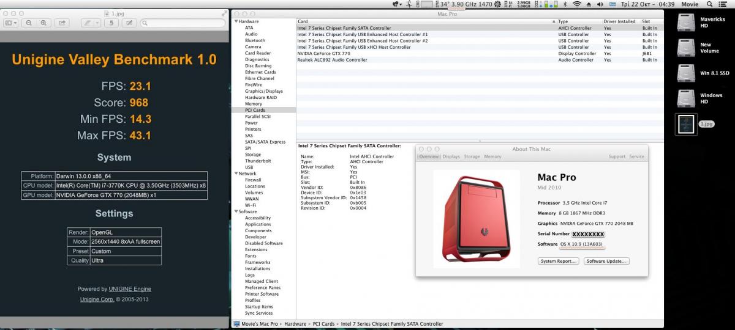Viewport: 735px width, 330px height.
Task: Sort by the Driver Installed column header
Action: coord(620,21)
